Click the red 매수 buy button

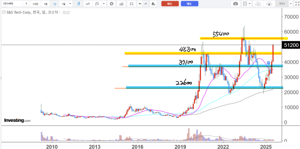[x=170, y=4]
